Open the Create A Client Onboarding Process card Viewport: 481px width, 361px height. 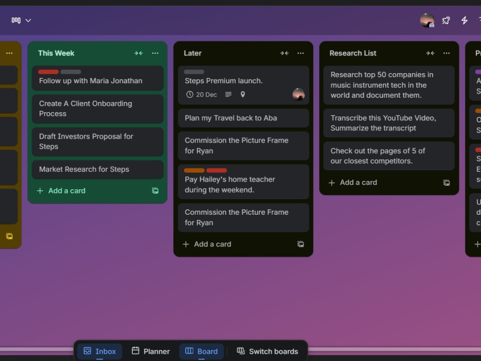[98, 109]
